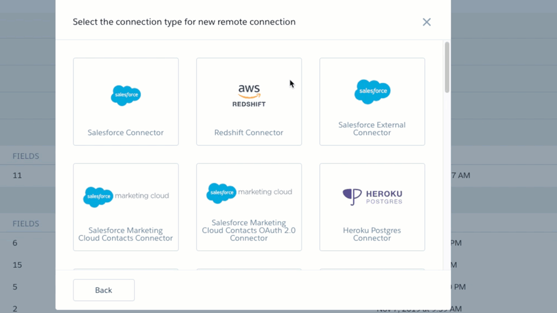Close the connection type dialog

pos(427,22)
